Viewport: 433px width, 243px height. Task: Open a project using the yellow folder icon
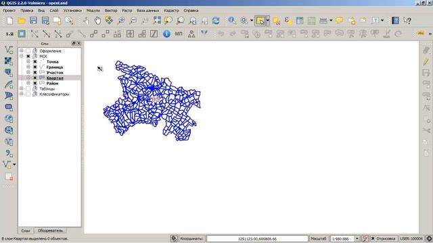[x=22, y=21]
